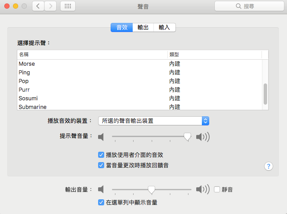Select the Purr alert sound
287x214 pixels.
pyautogui.click(x=140, y=89)
